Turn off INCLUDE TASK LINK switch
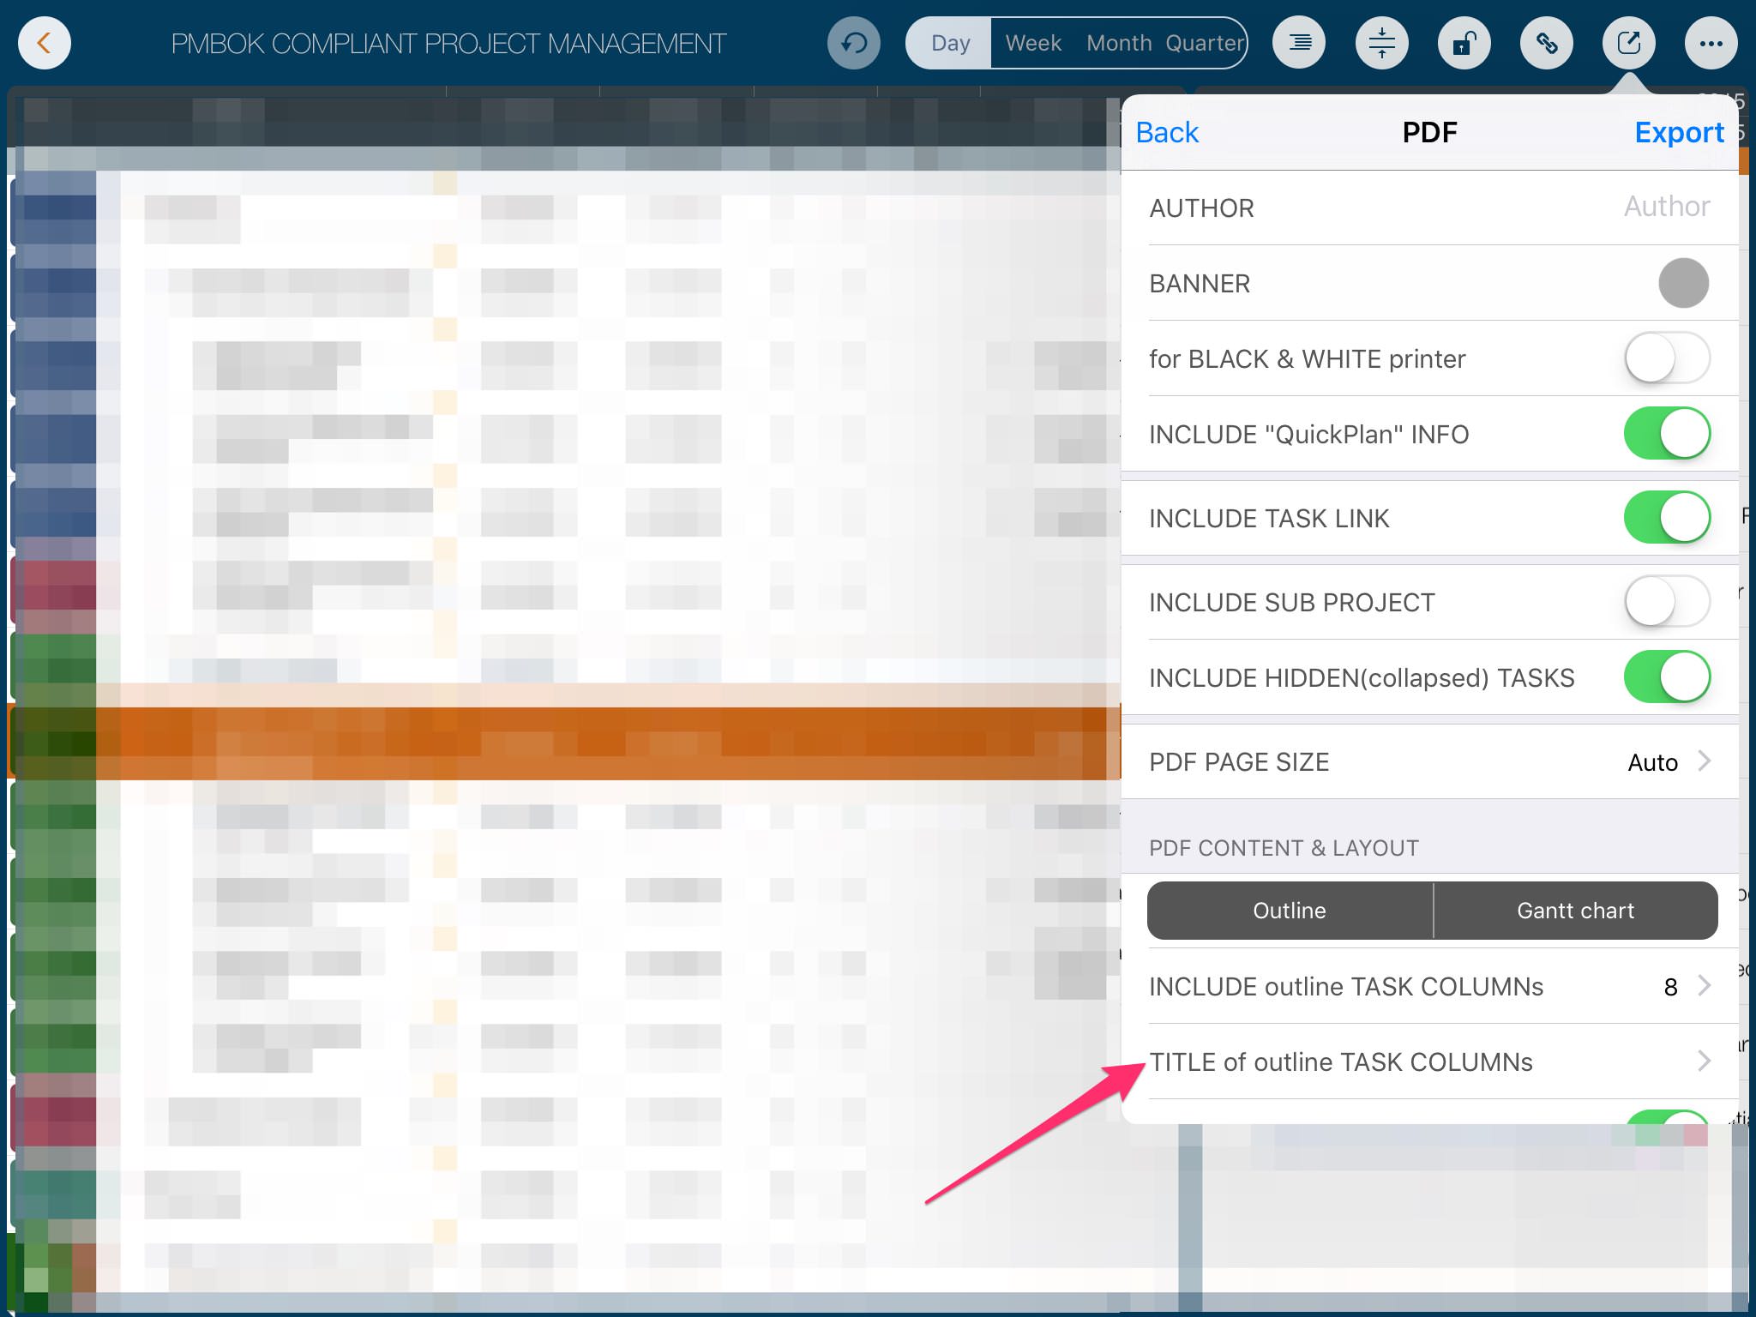Screen dimensions: 1756x1317 tap(1666, 518)
